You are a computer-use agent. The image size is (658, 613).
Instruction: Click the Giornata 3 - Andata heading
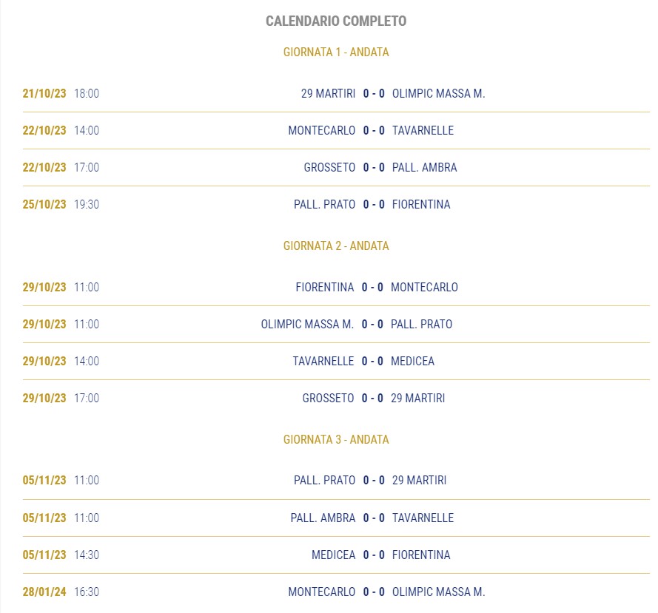336,439
